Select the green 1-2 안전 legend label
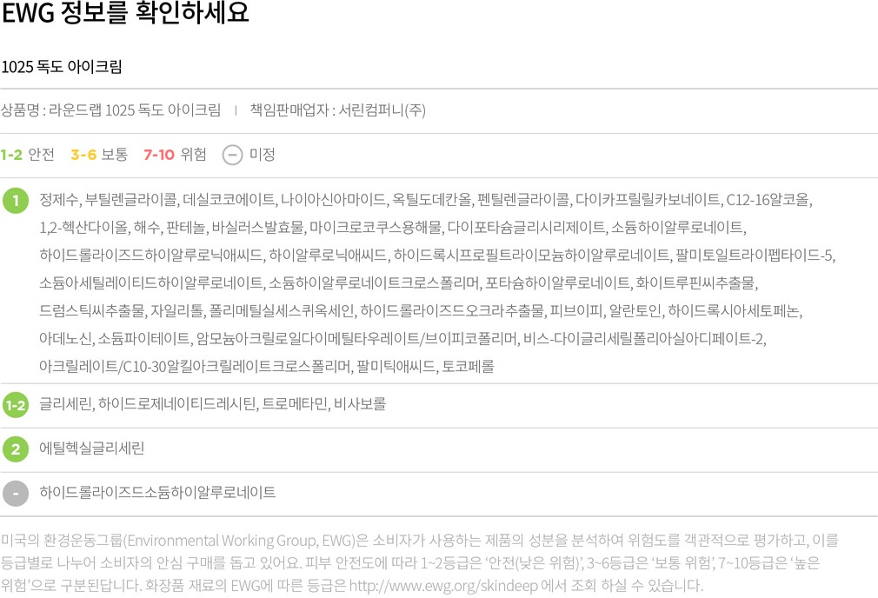Screen dimensions: 878x598 [28, 155]
